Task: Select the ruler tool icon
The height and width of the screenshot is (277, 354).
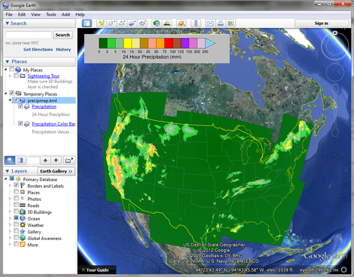Action: (196, 23)
